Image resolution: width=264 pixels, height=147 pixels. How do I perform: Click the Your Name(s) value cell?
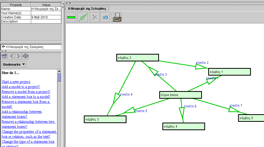(46, 13)
